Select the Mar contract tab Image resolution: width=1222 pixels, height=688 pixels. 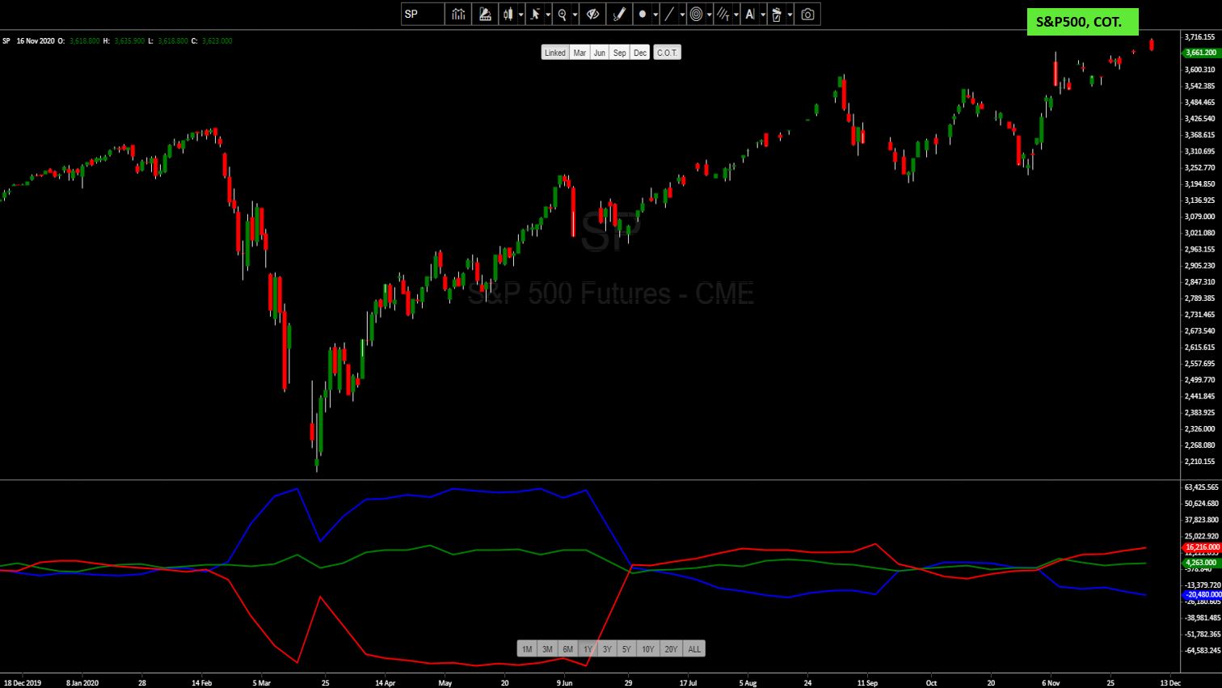coord(580,53)
